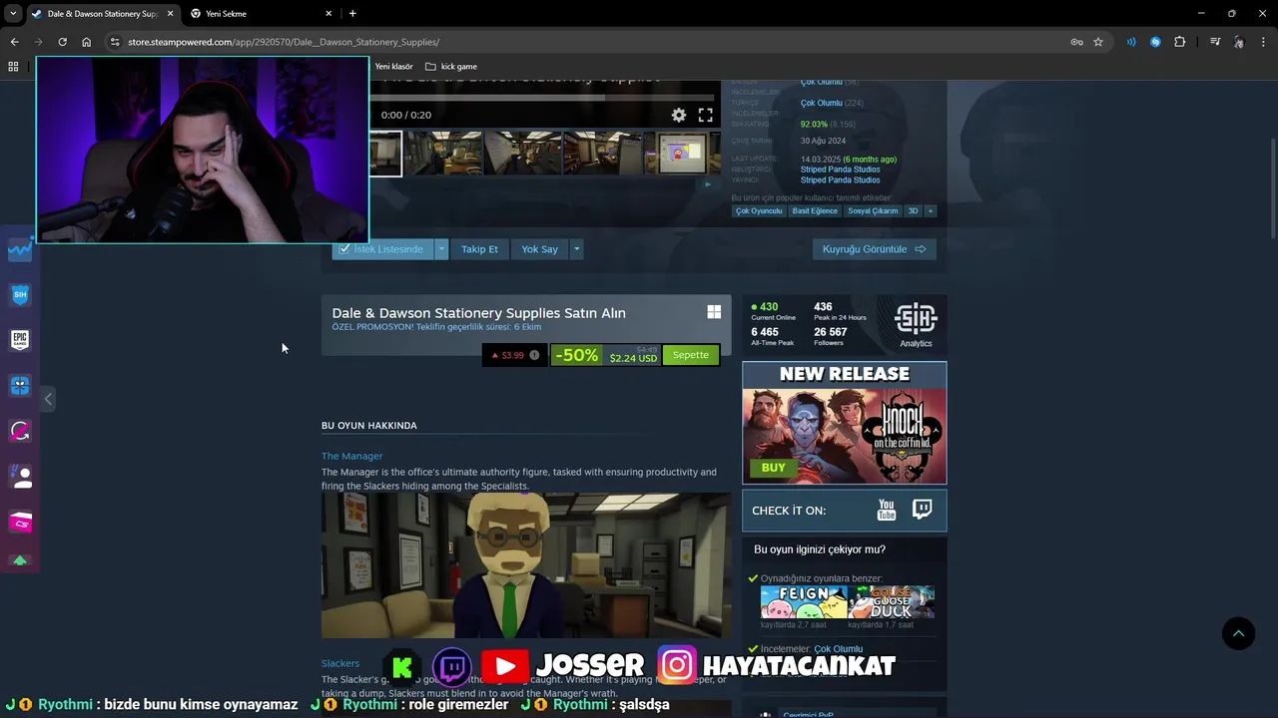Click the Shazam extension icon
Image resolution: width=1278 pixels, height=718 pixels.
coord(1155,42)
